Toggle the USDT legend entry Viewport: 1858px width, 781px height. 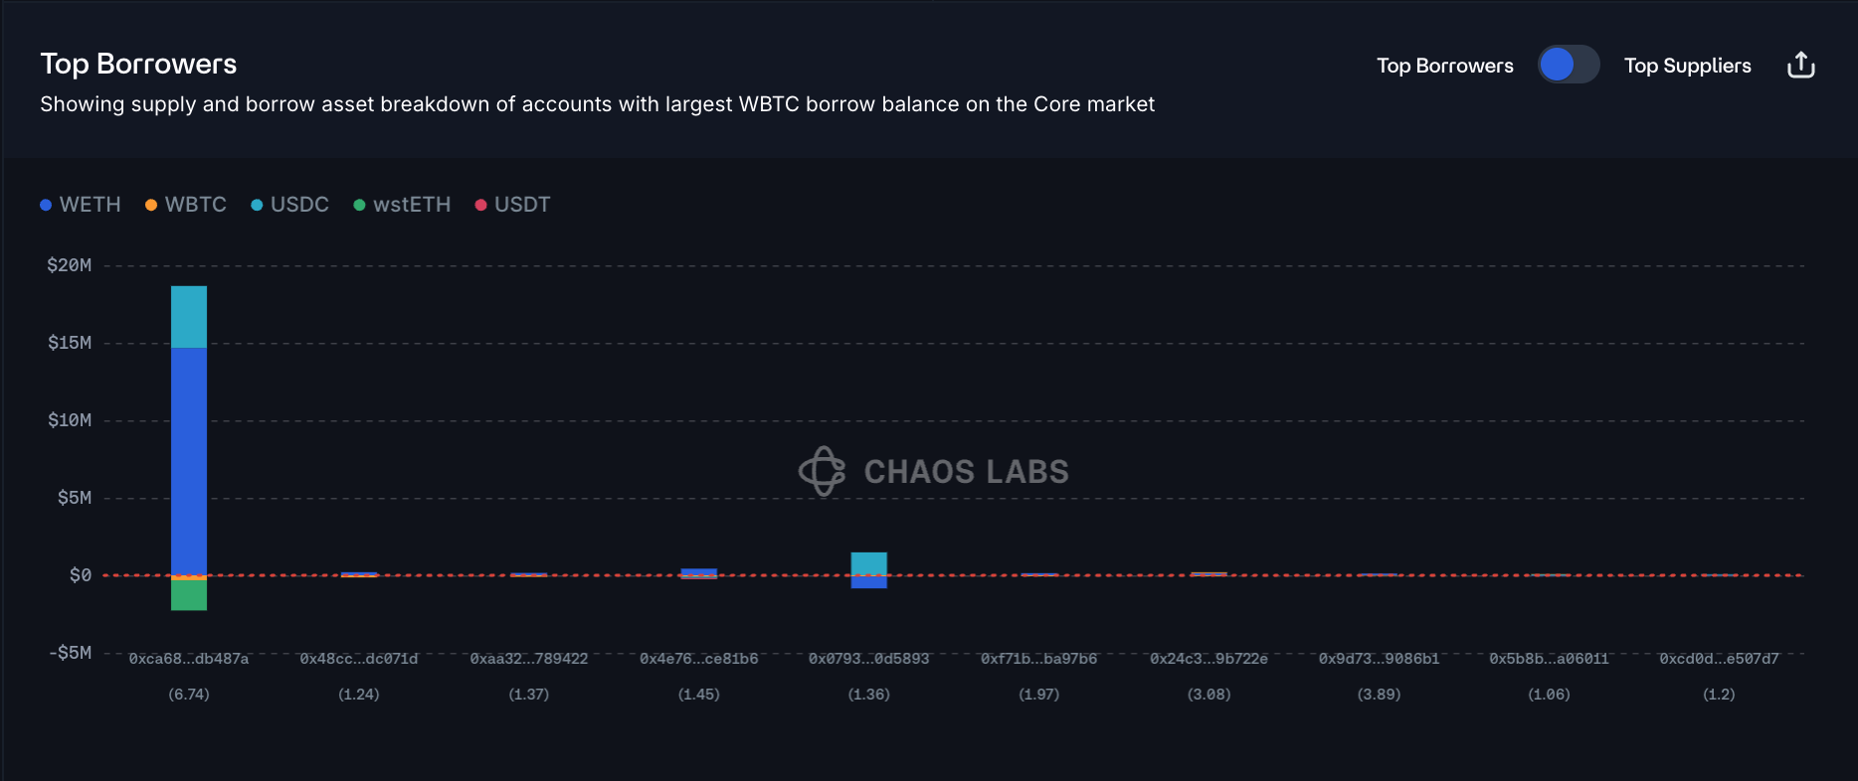[512, 205]
